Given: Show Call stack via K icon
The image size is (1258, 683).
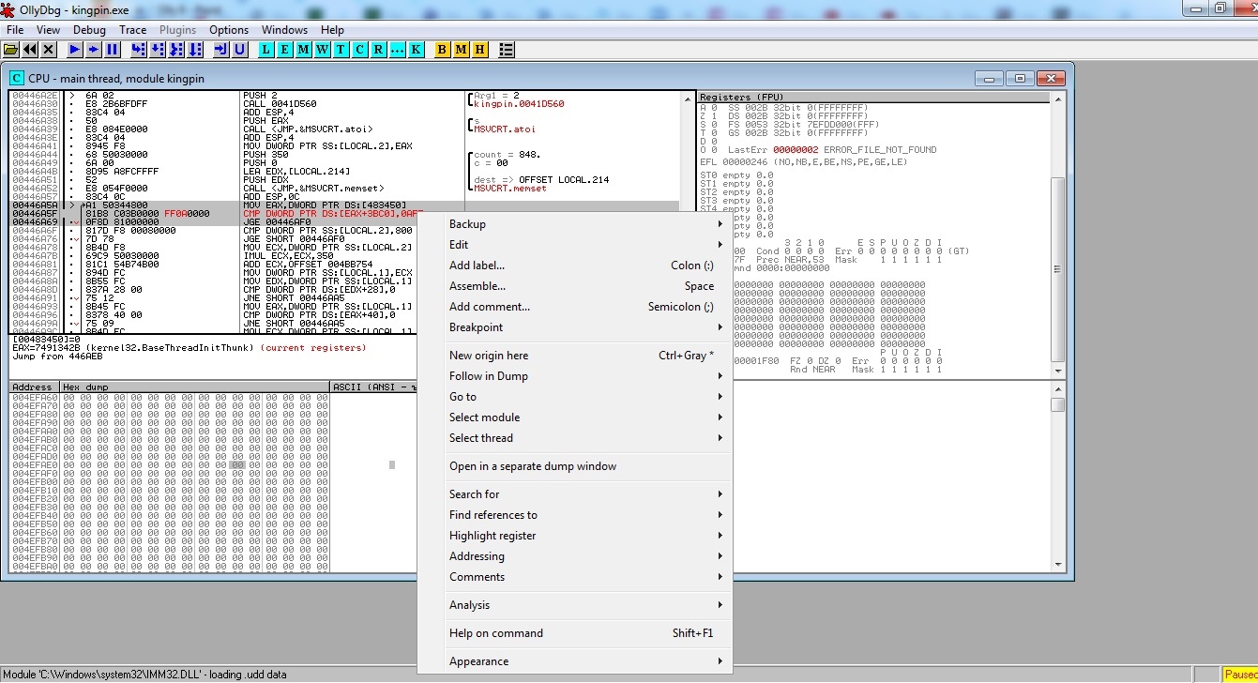Looking at the screenshot, I should (417, 49).
